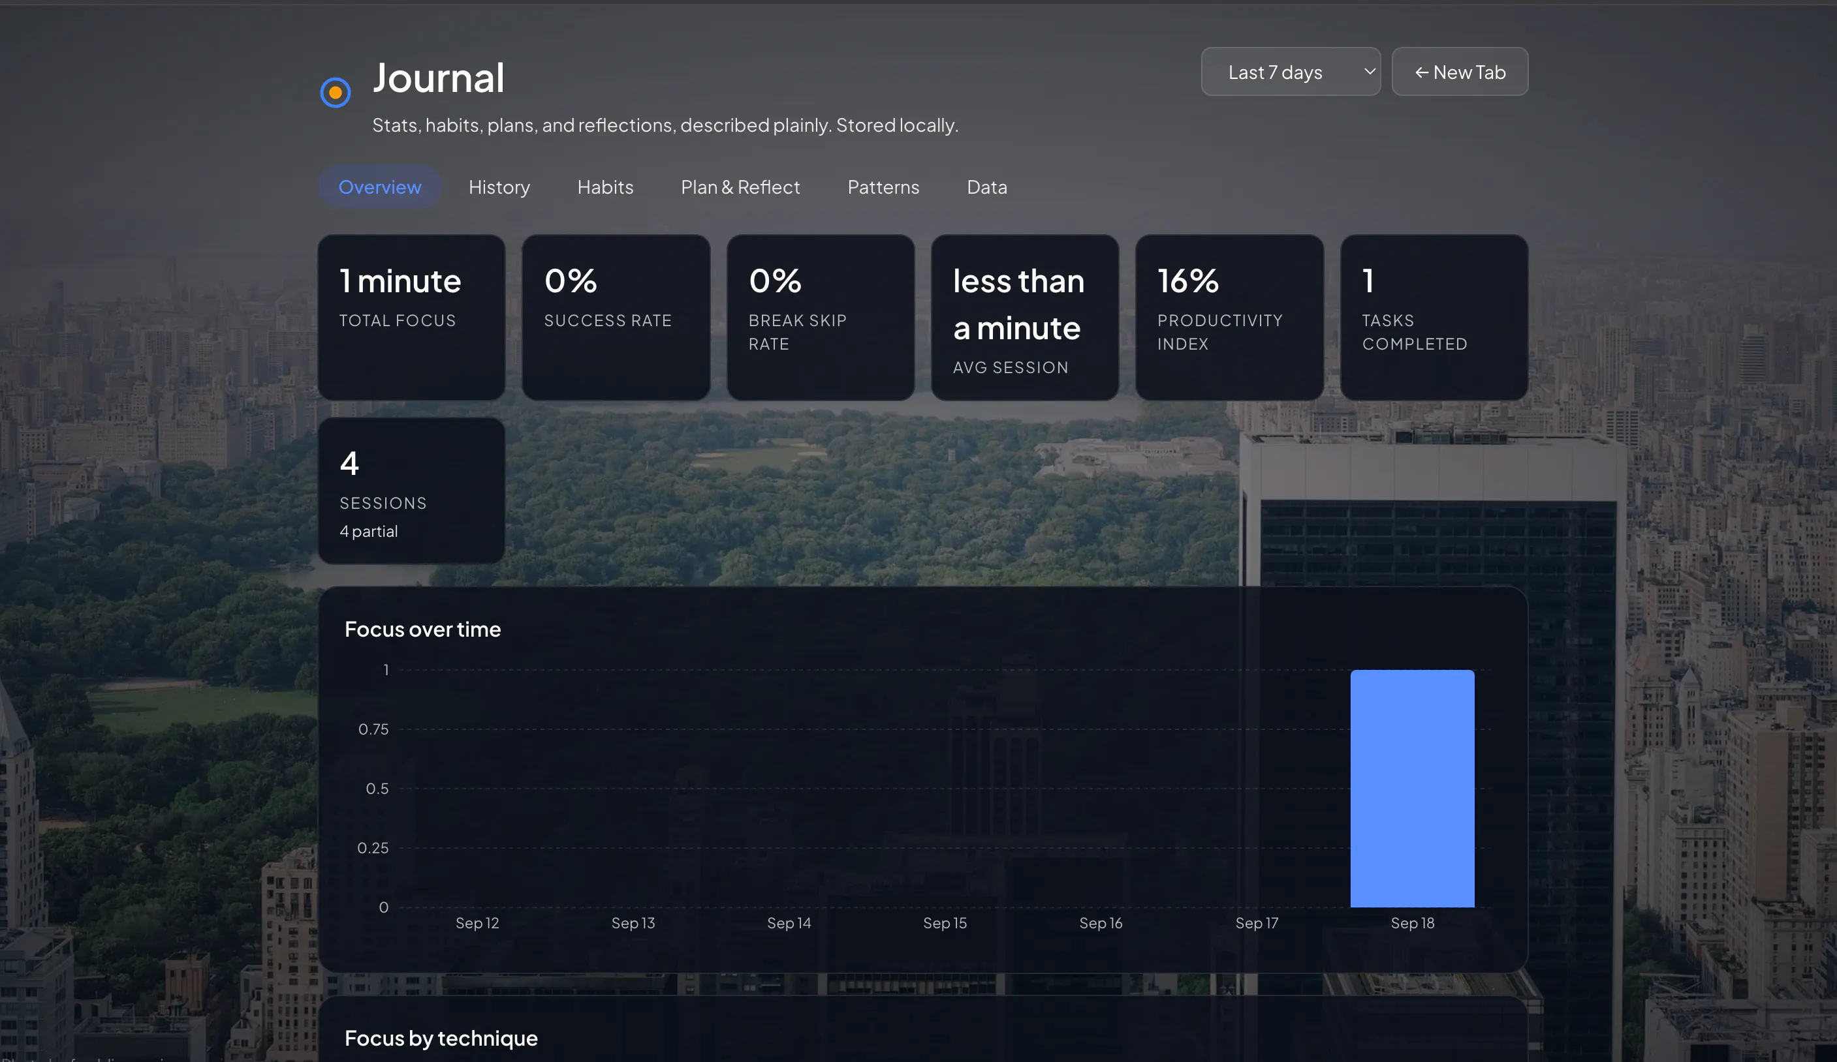Open the Last 7 days range dropdown
The height and width of the screenshot is (1062, 1837).
[1290, 72]
